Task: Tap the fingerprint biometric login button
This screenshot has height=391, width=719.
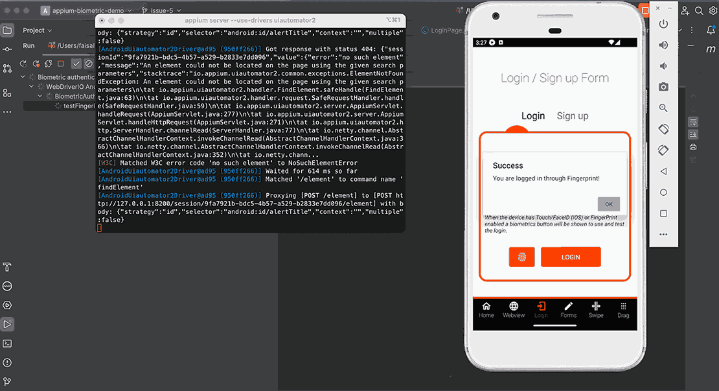Action: [521, 257]
